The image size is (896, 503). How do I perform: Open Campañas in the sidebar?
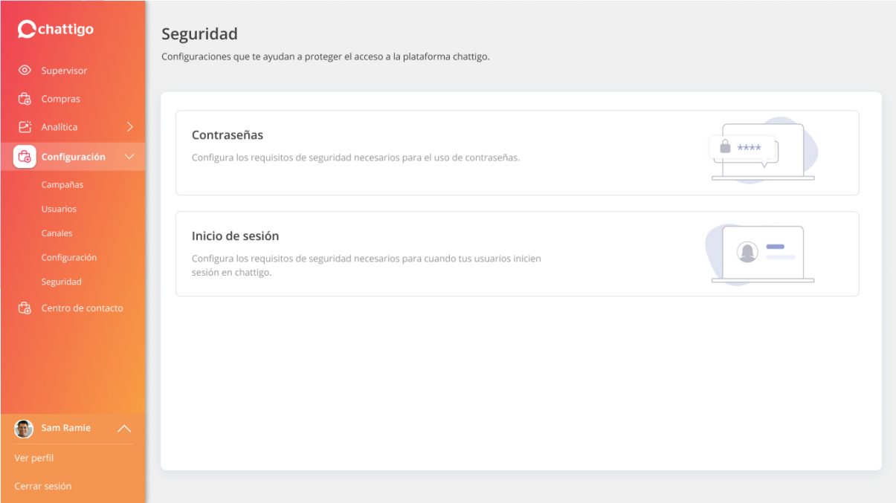tap(62, 185)
